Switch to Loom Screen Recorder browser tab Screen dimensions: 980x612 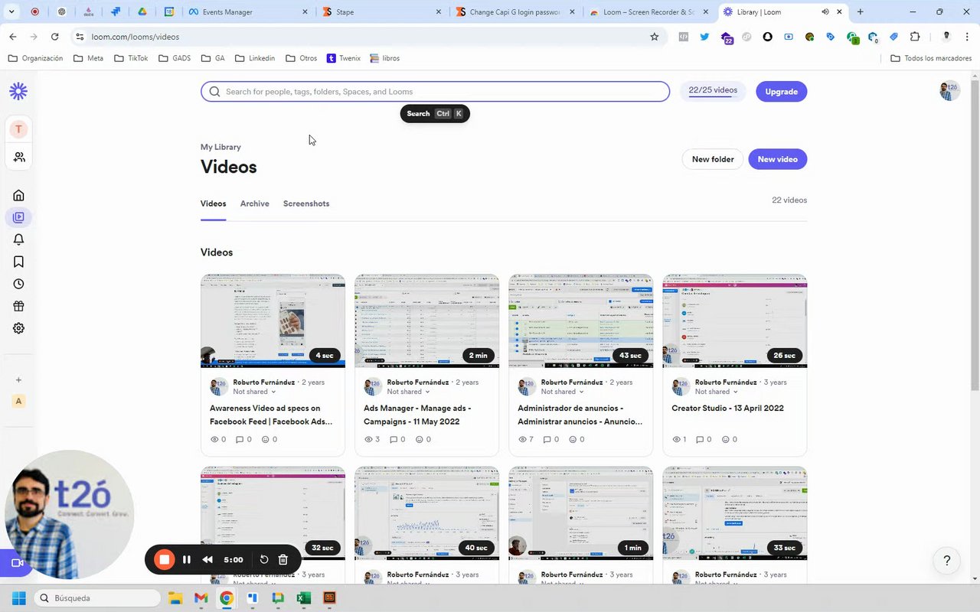[650, 12]
